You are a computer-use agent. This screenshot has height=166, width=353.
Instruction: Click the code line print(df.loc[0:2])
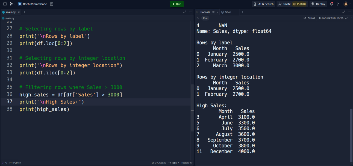point(46,43)
